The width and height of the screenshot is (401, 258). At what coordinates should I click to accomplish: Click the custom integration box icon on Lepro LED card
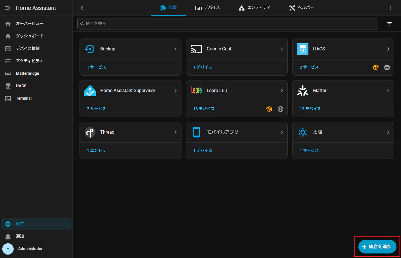pyautogui.click(x=269, y=109)
